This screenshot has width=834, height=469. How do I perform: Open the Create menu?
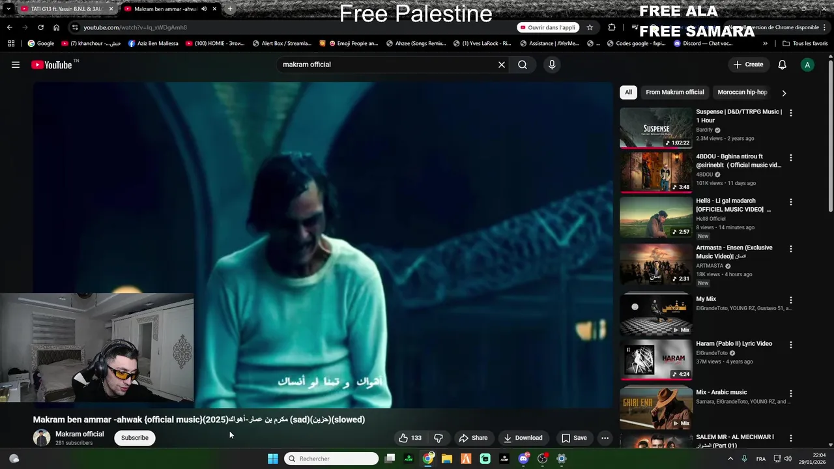(x=748, y=64)
